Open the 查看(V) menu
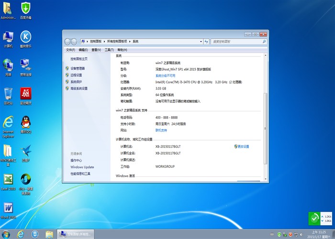Image resolution: width=335 pixels, height=239 pixels. point(96,50)
